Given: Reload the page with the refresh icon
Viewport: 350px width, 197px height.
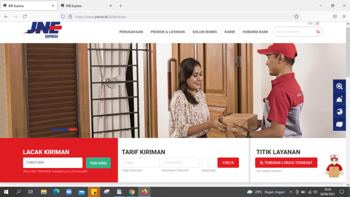Looking at the screenshot, I should 25,16.
